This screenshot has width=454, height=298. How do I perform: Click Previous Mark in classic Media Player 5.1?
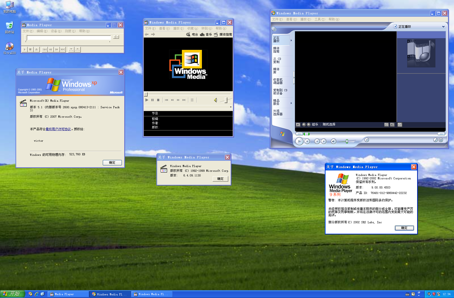point(45,49)
